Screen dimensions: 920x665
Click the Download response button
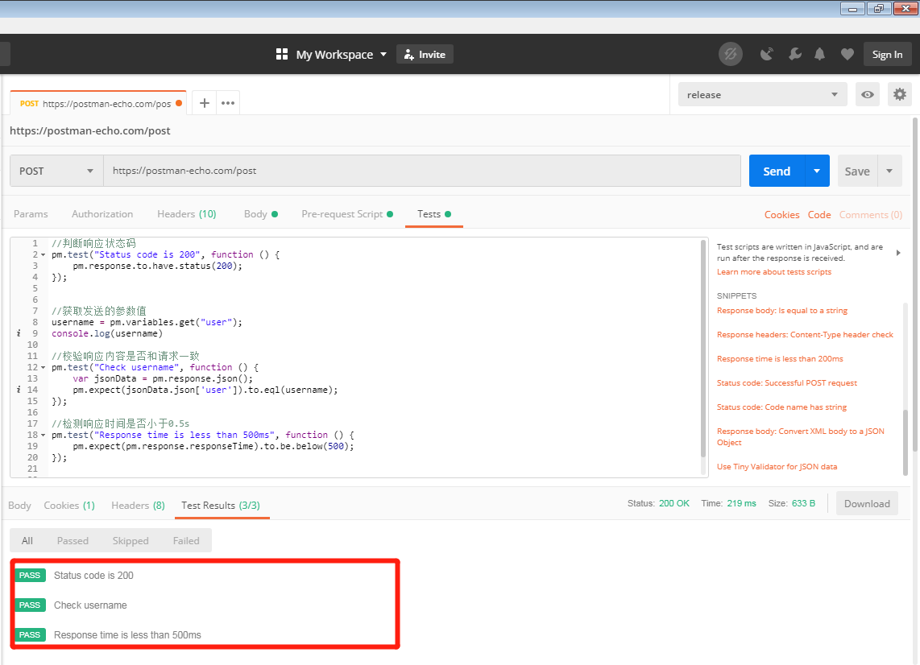[867, 504]
